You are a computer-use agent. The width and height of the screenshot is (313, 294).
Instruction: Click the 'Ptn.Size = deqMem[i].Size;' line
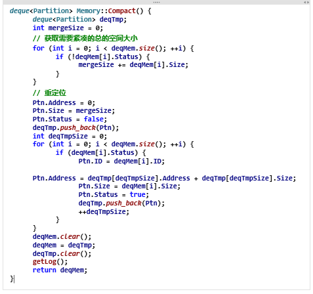click(x=129, y=186)
